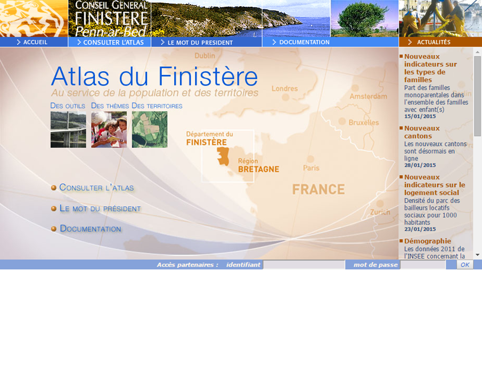The image size is (482, 389).
Task: Click the 'Densité du parc des bailleurs locatifs' description
Action: point(432,212)
